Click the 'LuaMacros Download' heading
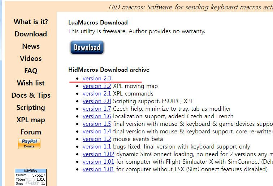This screenshot has height=186, width=273. click(x=98, y=22)
